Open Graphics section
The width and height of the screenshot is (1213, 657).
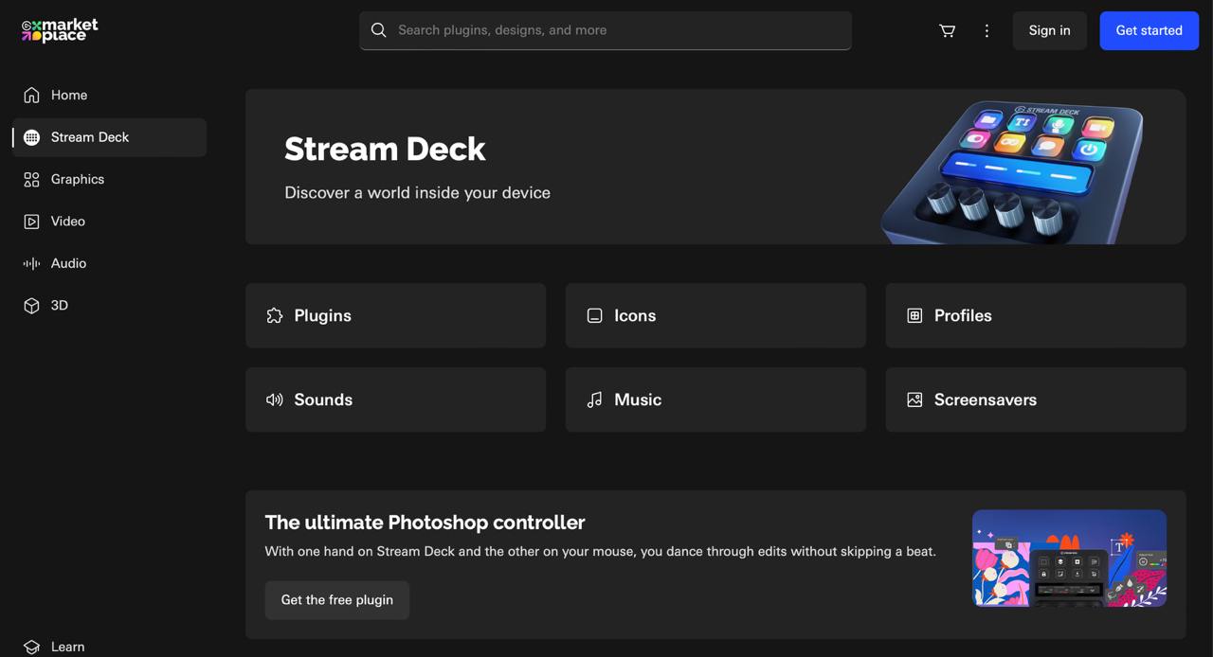[x=110, y=179]
